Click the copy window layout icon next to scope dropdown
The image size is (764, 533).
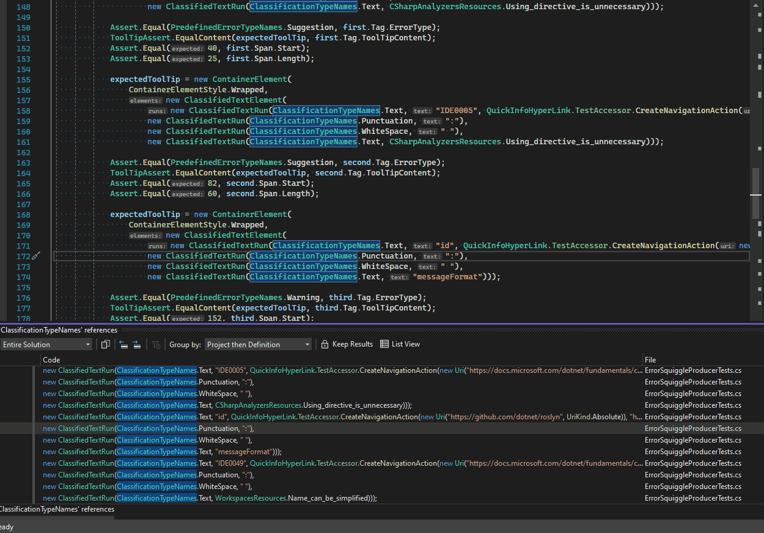(105, 344)
